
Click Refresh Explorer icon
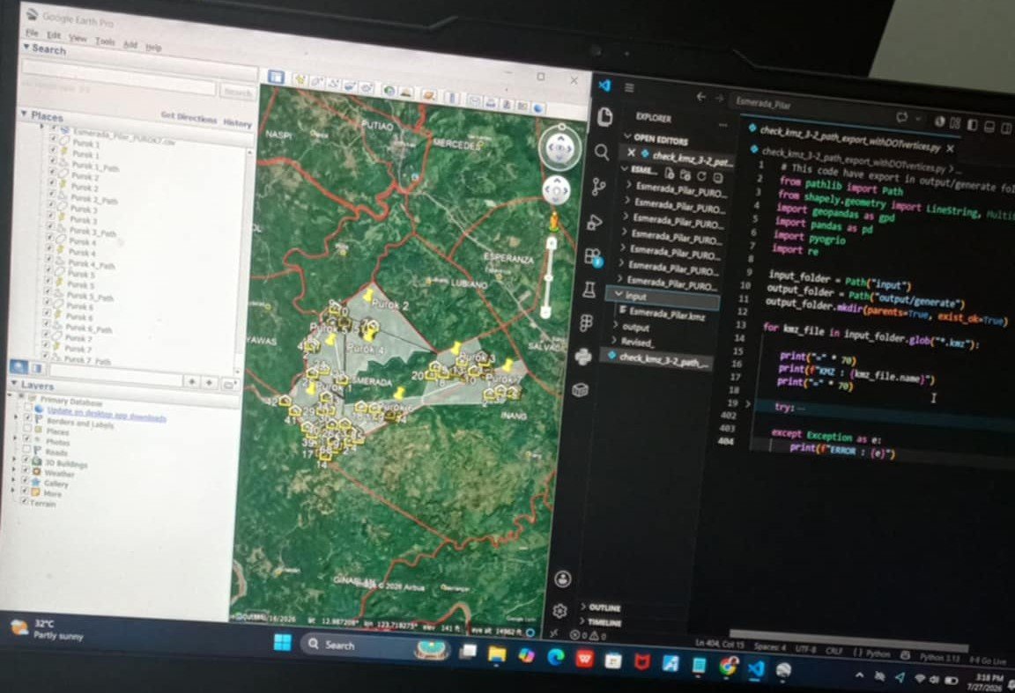(701, 176)
